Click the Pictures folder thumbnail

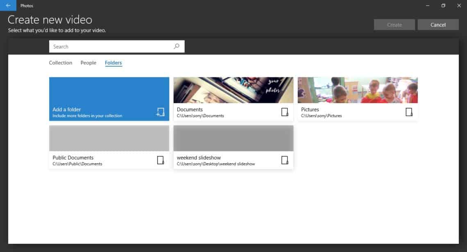coord(358,90)
